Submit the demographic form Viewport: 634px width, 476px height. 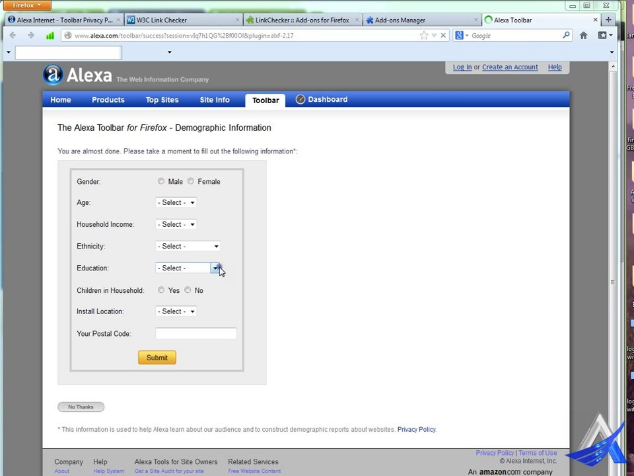tap(157, 358)
